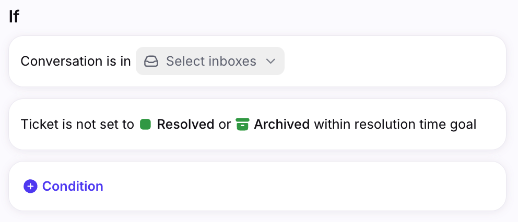Add a new Condition
Image resolution: width=518 pixels, height=222 pixels.
point(63,187)
